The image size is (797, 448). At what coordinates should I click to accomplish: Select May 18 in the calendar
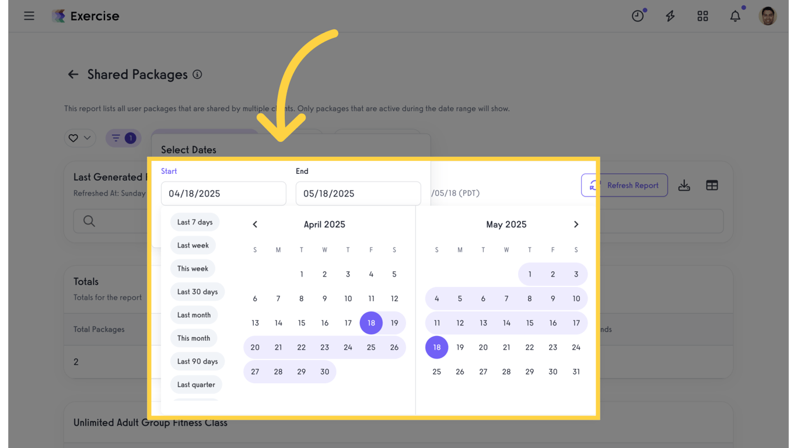(436, 347)
